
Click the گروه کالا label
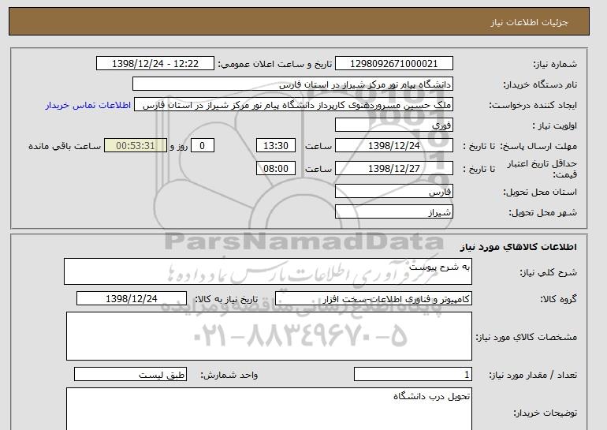click(559, 299)
